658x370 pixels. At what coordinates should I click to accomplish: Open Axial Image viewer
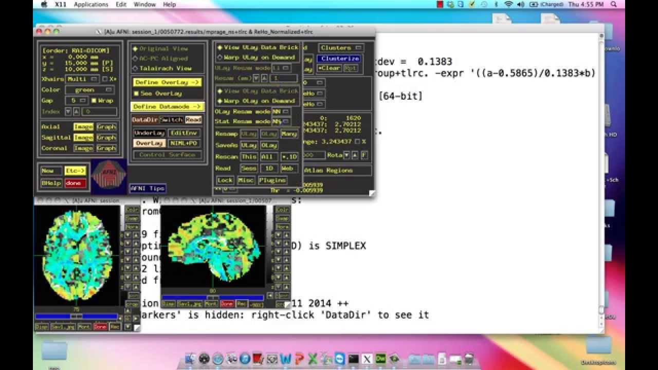(x=83, y=127)
